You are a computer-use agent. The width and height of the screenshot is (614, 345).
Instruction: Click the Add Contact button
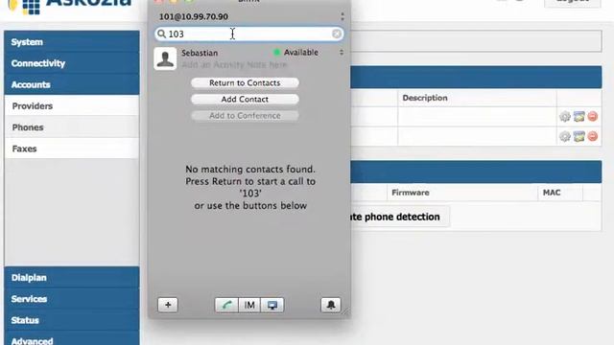245,100
